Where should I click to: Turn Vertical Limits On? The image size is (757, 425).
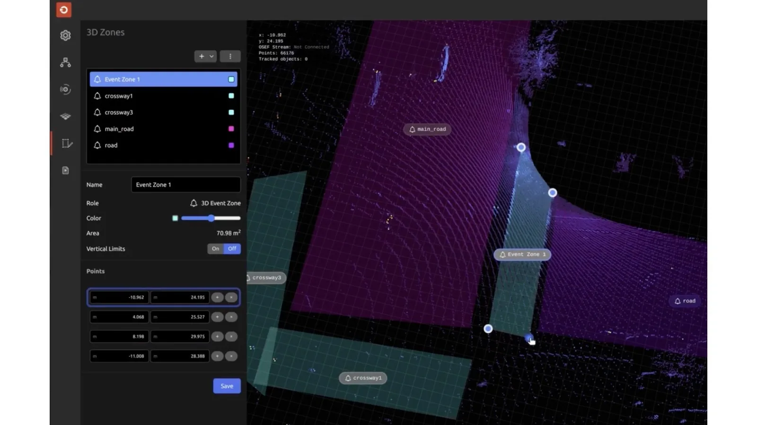click(x=216, y=249)
